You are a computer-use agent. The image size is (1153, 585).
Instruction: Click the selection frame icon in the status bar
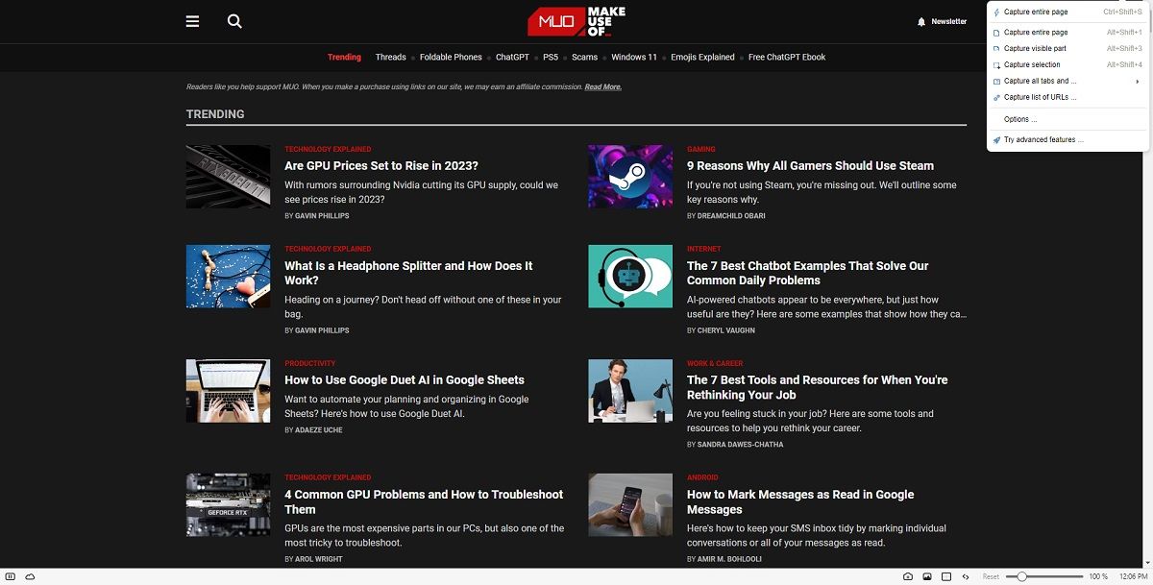pyautogui.click(x=946, y=575)
